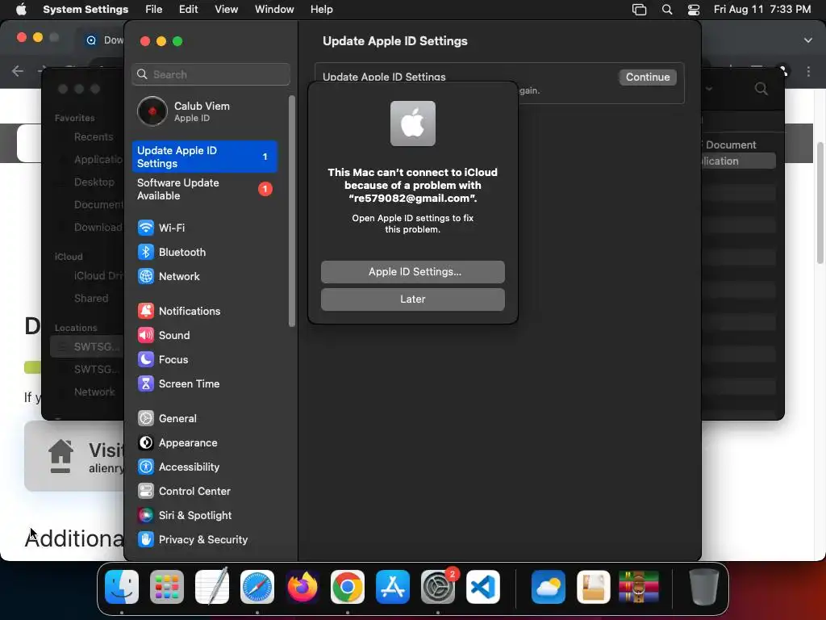Select the Sound speaker icon
The width and height of the screenshot is (826, 620).
coord(146,335)
